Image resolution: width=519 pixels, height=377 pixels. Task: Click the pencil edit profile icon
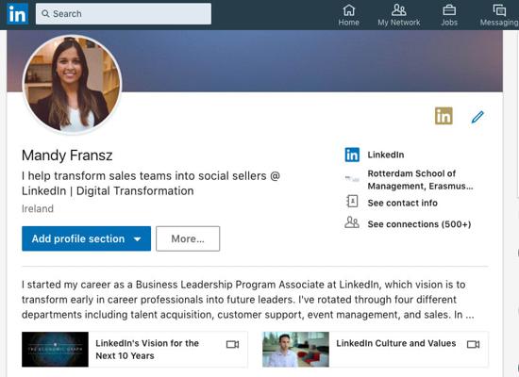point(477,117)
